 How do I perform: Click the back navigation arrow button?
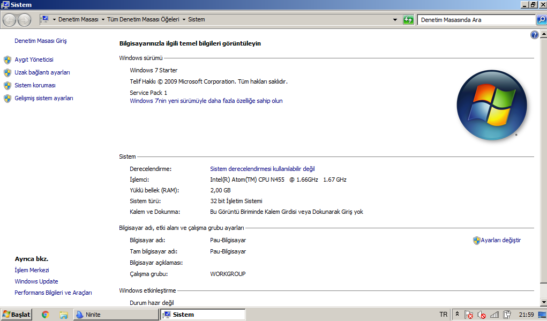[x=10, y=20]
